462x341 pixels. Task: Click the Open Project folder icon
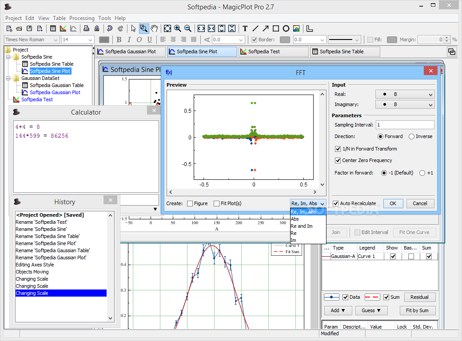19,28
